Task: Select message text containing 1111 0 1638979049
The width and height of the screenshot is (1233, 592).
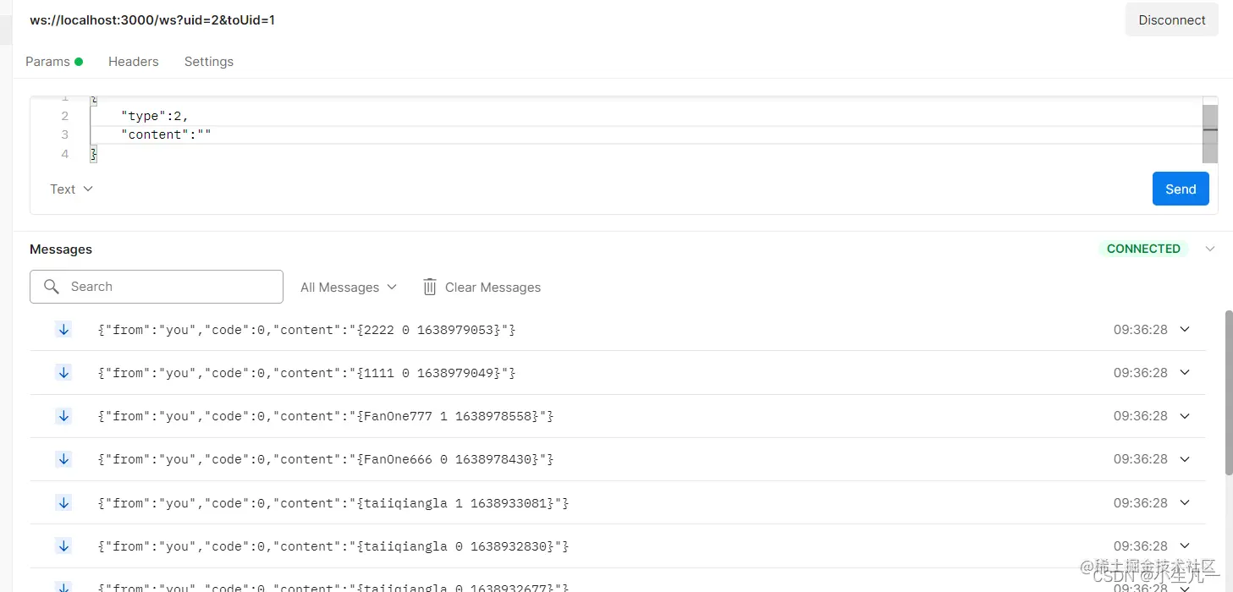Action: [306, 373]
